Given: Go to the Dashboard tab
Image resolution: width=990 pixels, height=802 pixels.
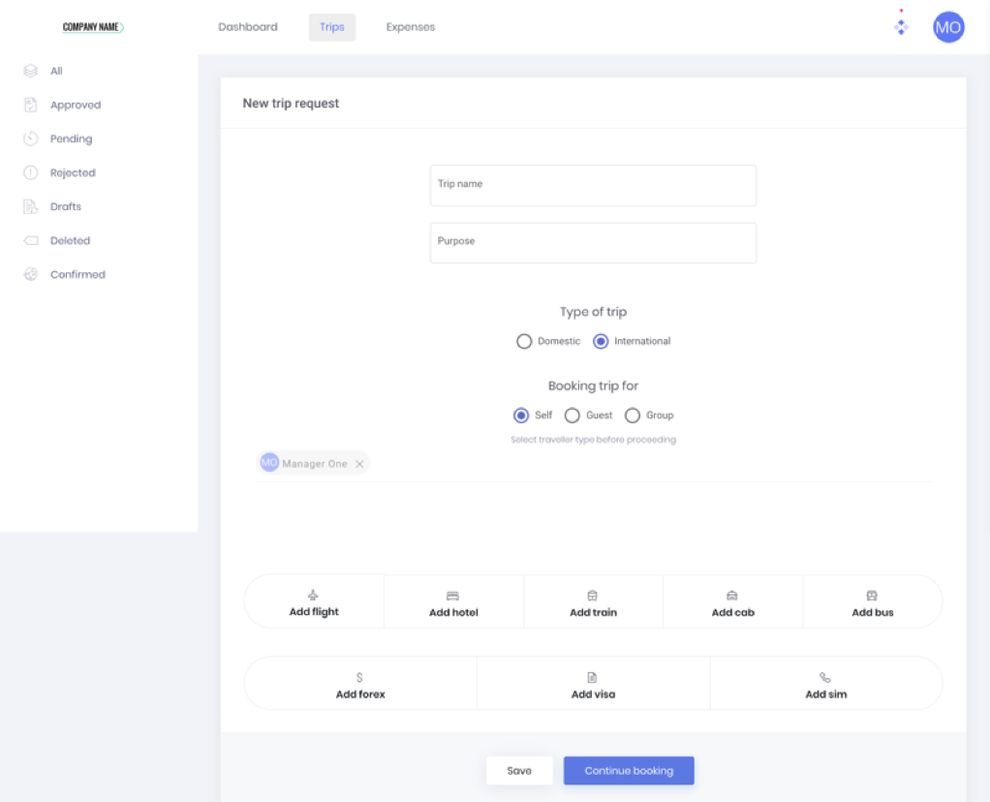Looking at the screenshot, I should click(248, 27).
